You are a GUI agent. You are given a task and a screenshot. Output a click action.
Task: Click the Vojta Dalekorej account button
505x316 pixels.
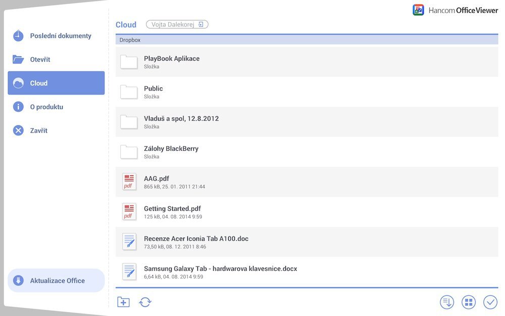coord(177,24)
